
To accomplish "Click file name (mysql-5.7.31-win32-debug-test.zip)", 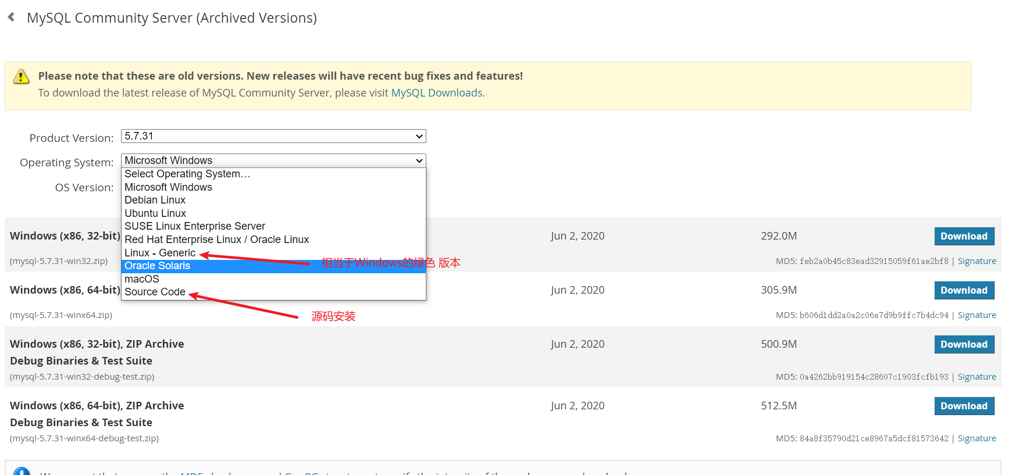I will (x=82, y=377).
